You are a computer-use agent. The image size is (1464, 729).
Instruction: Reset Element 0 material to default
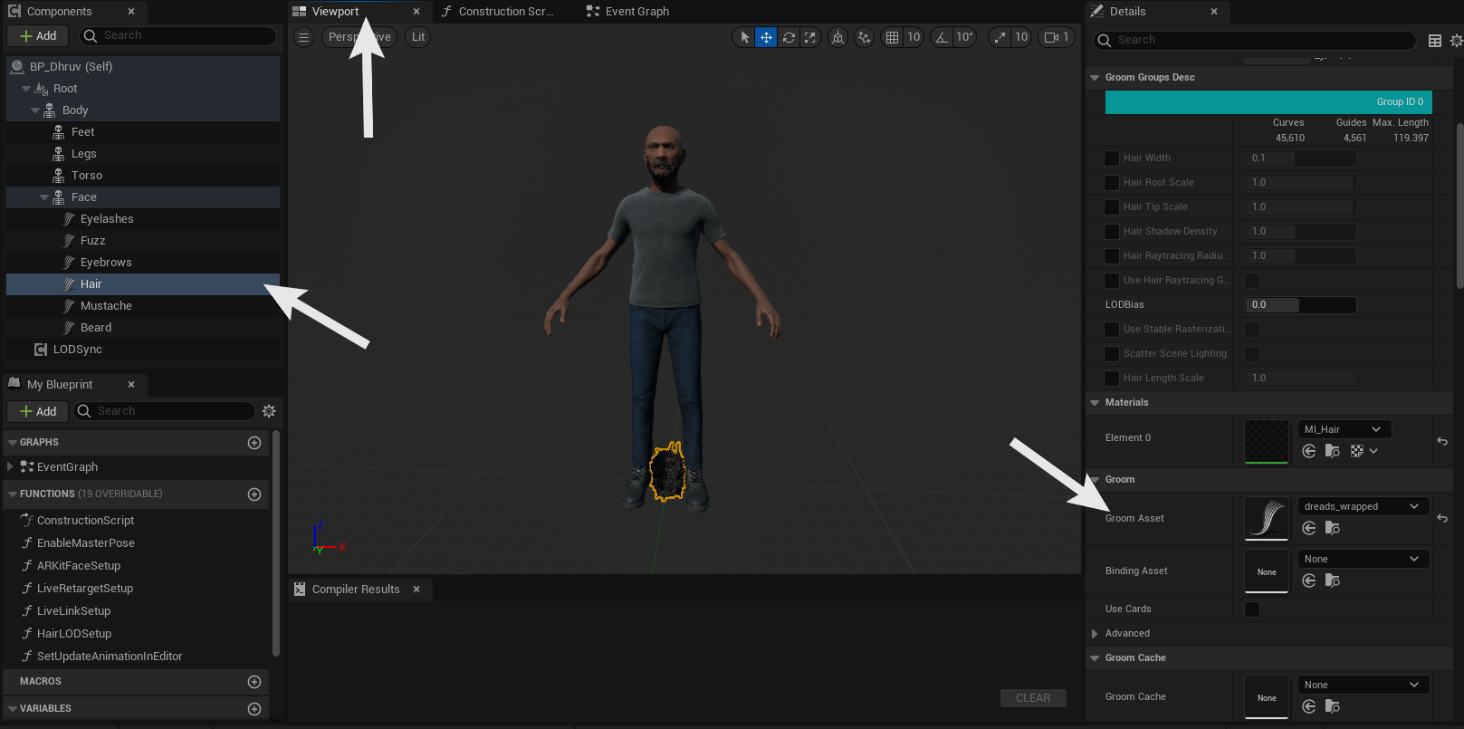(1442, 441)
